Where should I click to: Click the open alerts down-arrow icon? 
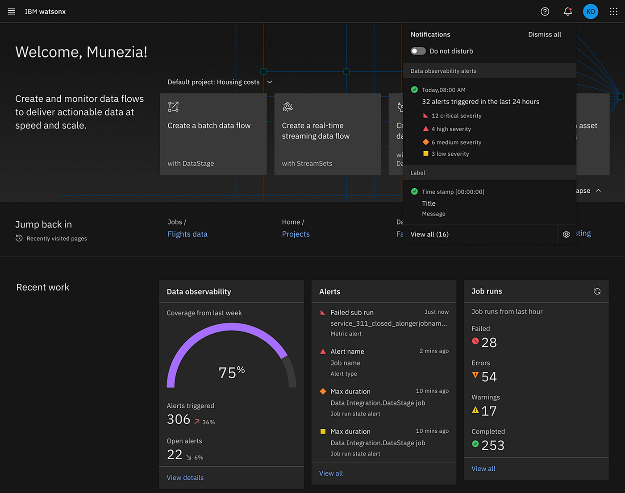(x=189, y=457)
